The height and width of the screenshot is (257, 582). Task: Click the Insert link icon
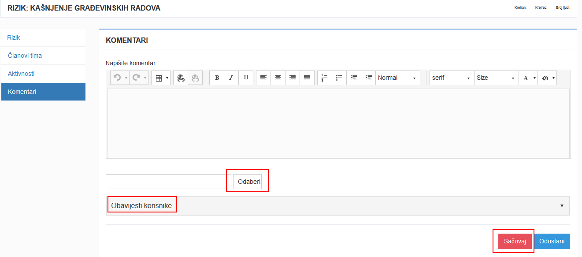pos(181,78)
